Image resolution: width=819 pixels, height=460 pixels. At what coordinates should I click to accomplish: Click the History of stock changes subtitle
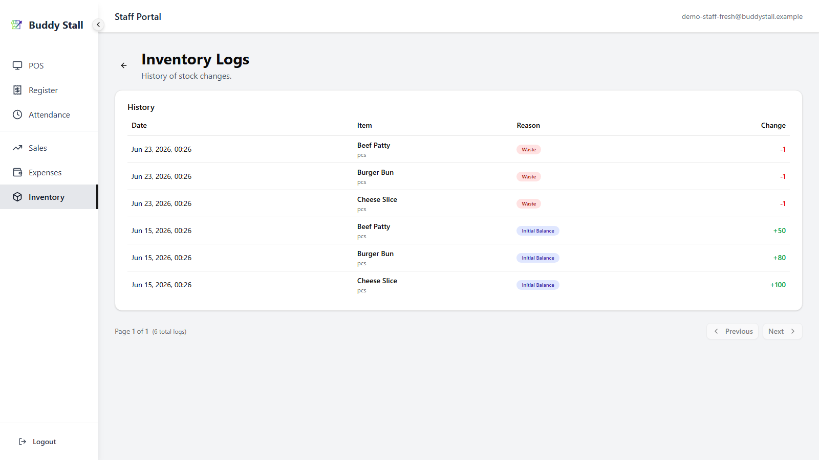(186, 76)
